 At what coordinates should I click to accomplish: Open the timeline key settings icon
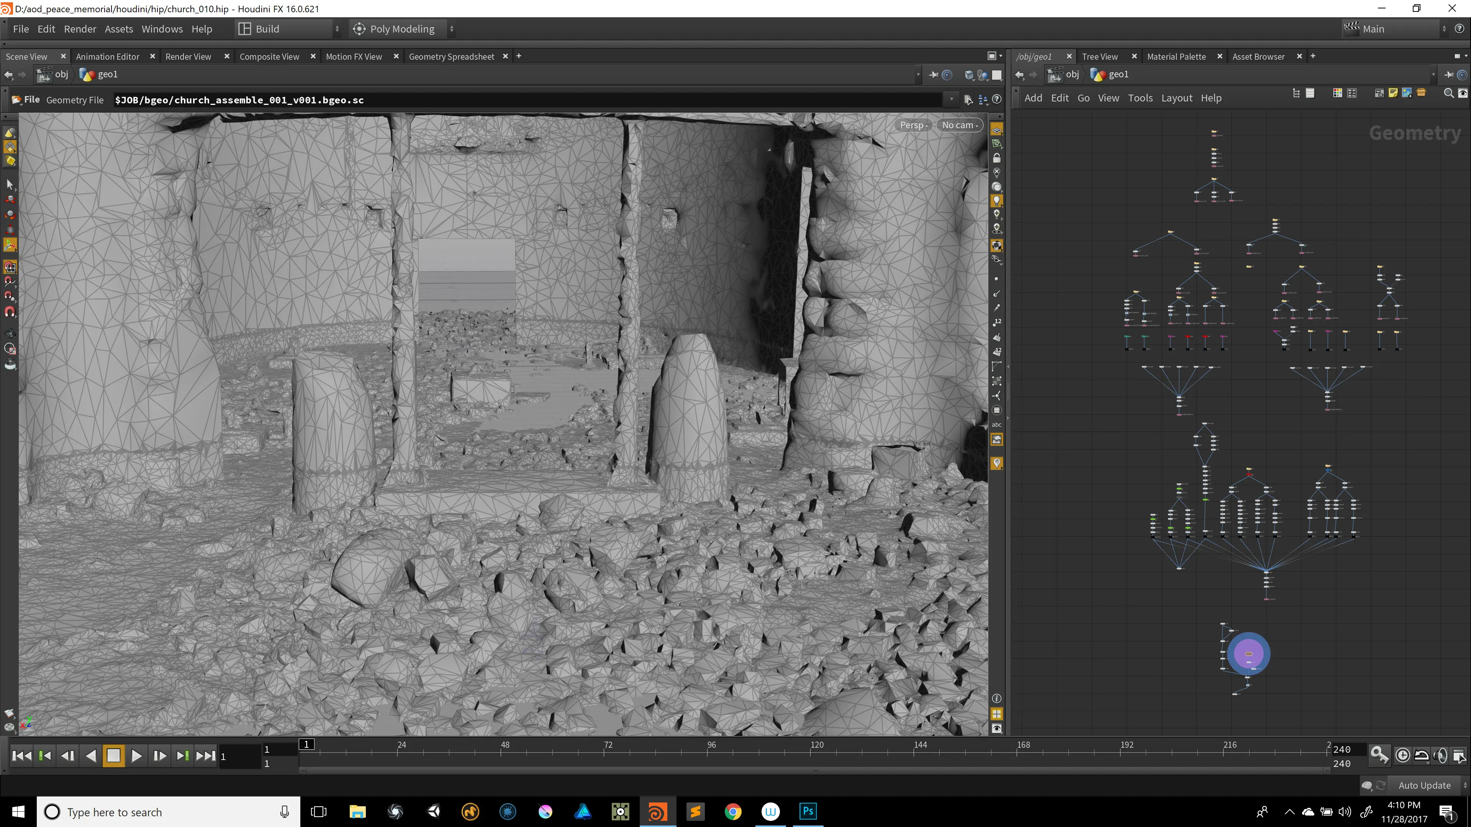tap(1379, 755)
